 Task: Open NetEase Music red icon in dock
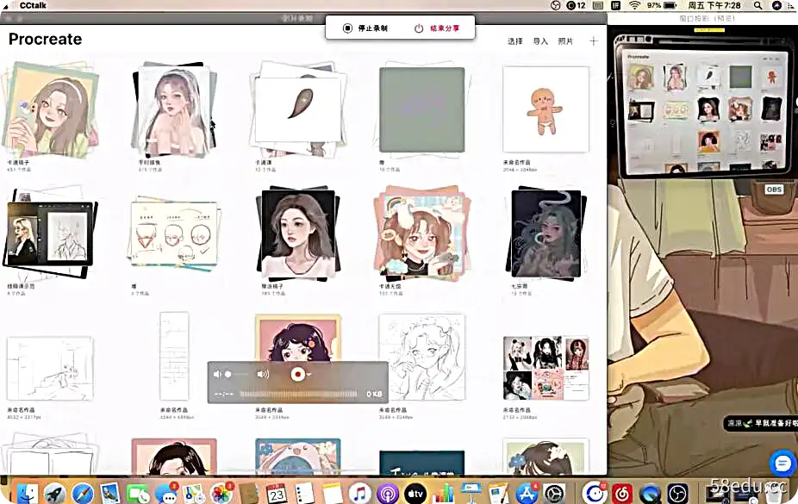click(622, 493)
